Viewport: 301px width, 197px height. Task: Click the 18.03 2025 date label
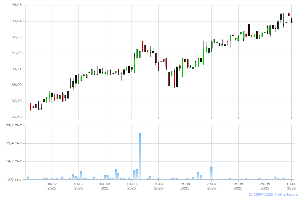132,186
